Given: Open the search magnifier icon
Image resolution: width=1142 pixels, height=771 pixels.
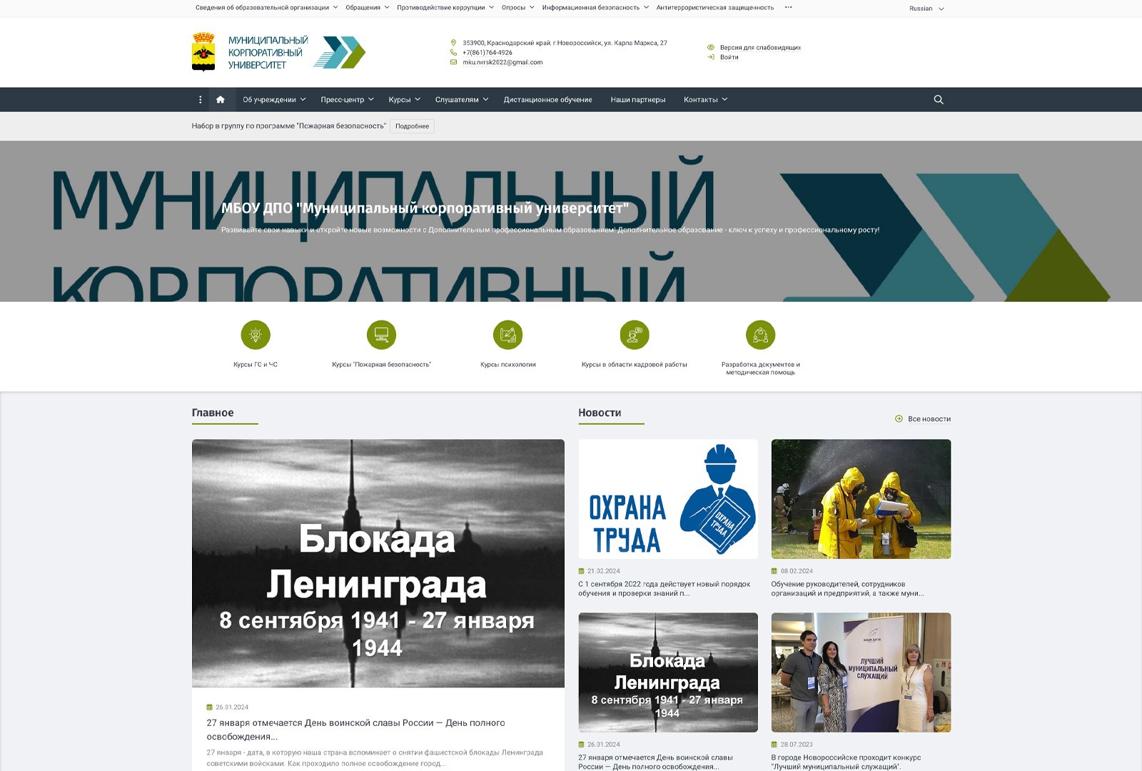Looking at the screenshot, I should click(939, 100).
